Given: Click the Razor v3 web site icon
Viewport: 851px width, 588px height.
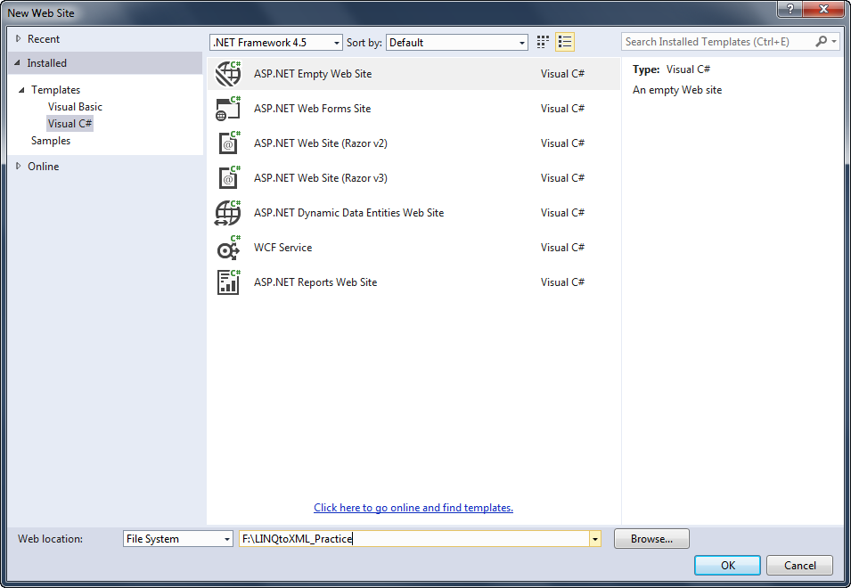Looking at the screenshot, I should tap(228, 178).
